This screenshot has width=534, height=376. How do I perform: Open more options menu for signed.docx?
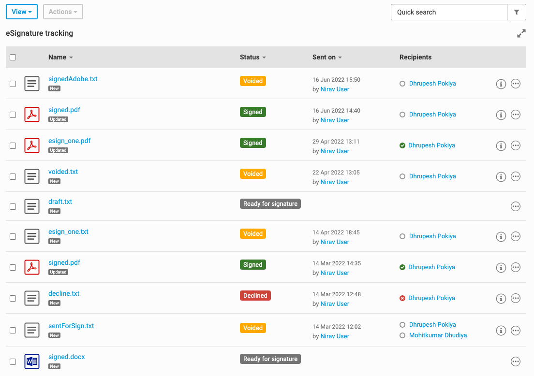pos(516,362)
